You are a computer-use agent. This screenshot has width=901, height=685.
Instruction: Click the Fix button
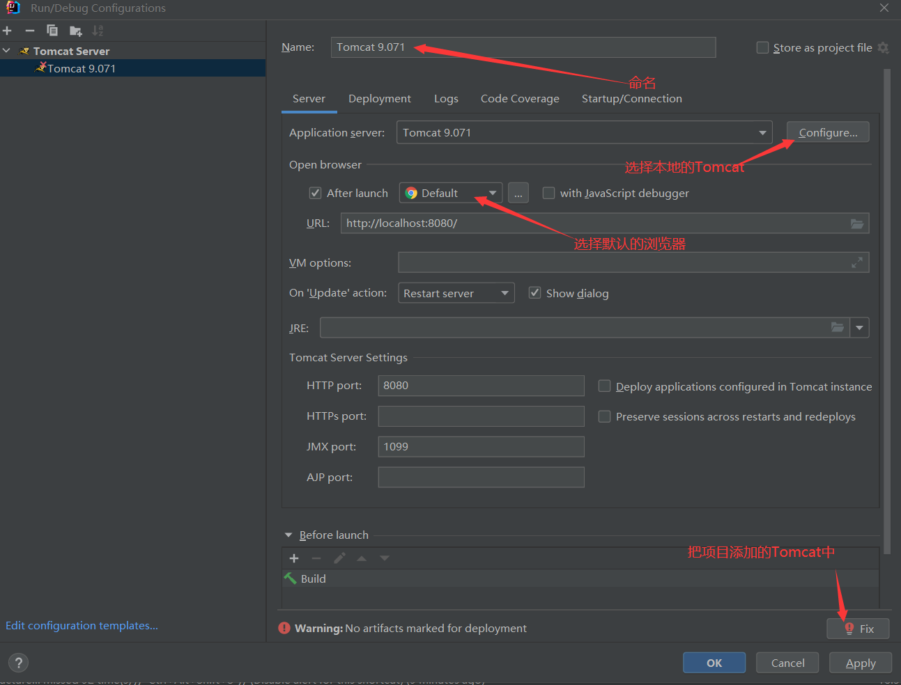(858, 629)
